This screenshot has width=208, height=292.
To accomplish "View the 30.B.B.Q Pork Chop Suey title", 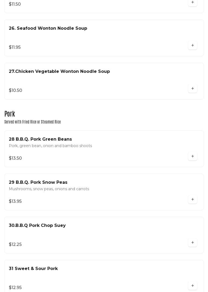I will [x=37, y=226].
